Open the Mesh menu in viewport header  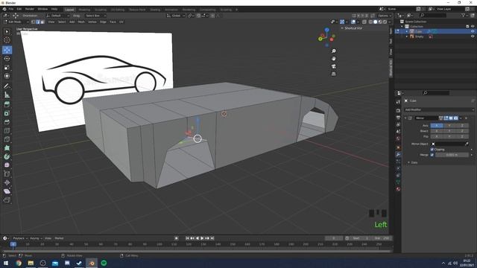click(81, 22)
